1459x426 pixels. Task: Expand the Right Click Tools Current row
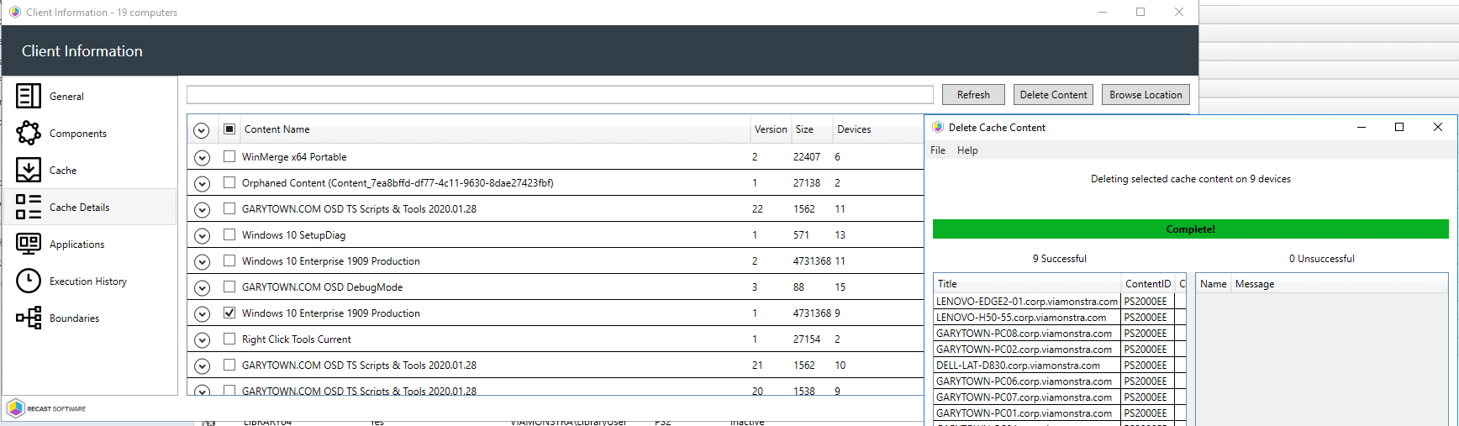pos(201,339)
